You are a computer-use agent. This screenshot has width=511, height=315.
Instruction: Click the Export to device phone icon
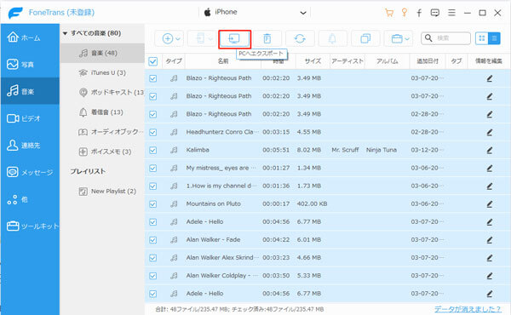200,39
